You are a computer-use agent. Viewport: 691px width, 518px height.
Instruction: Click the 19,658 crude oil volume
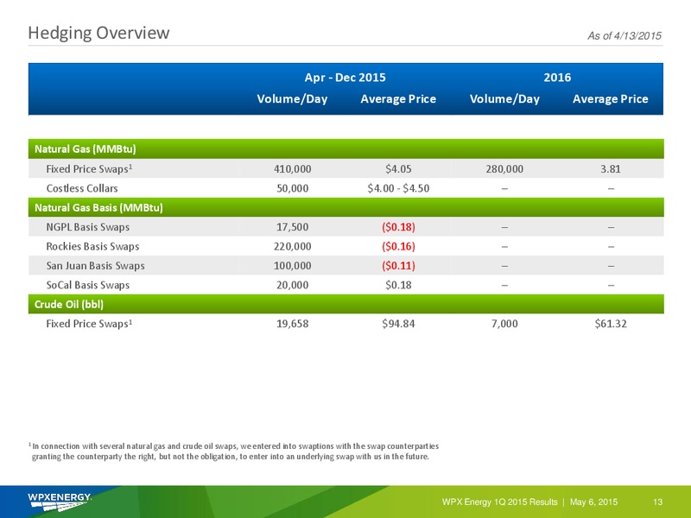click(x=292, y=324)
